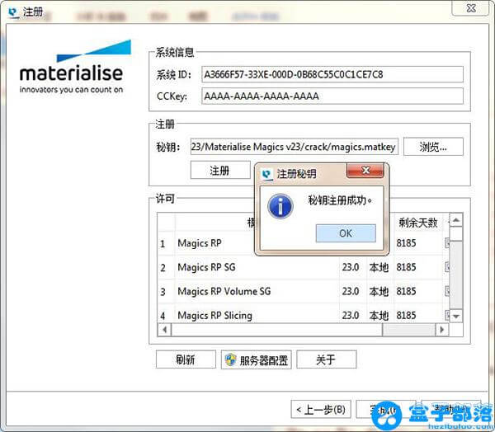Image resolution: width=495 pixels, height=432 pixels.
Task: Click 8185 days in Magics RP Slicing row
Action: [x=406, y=315]
